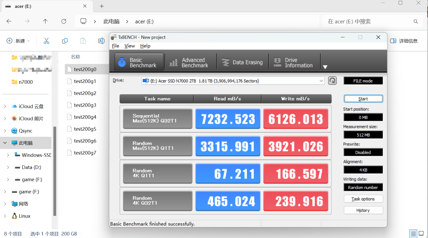
Task: Open the Basic Benchmark tab
Action: point(139,62)
